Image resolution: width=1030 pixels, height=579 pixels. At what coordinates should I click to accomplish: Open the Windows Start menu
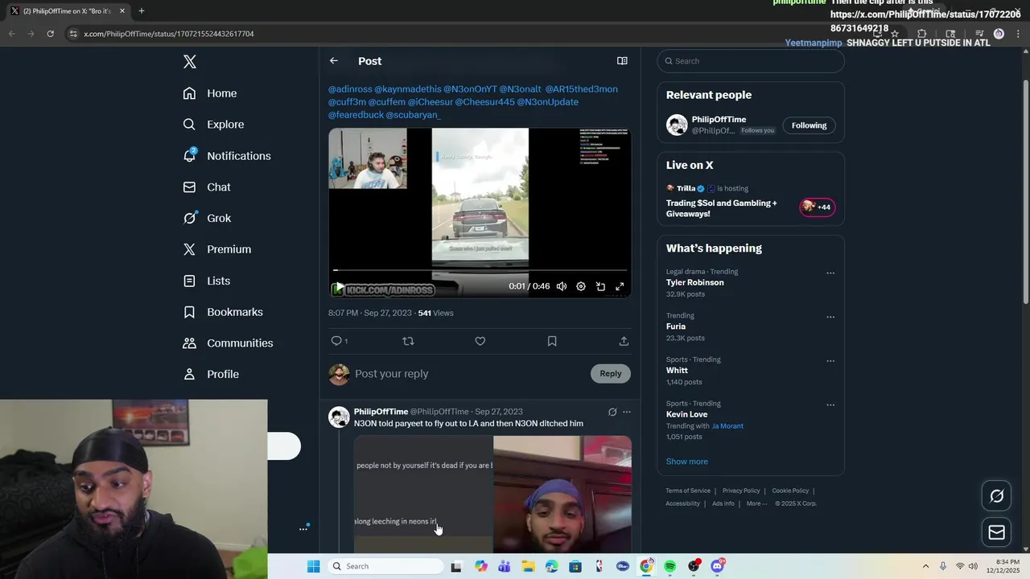314,566
